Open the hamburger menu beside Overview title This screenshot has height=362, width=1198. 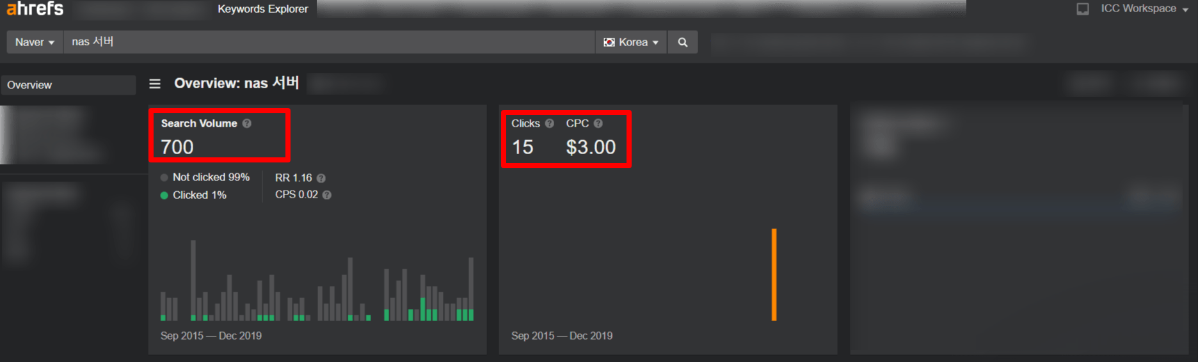pyautogui.click(x=155, y=84)
